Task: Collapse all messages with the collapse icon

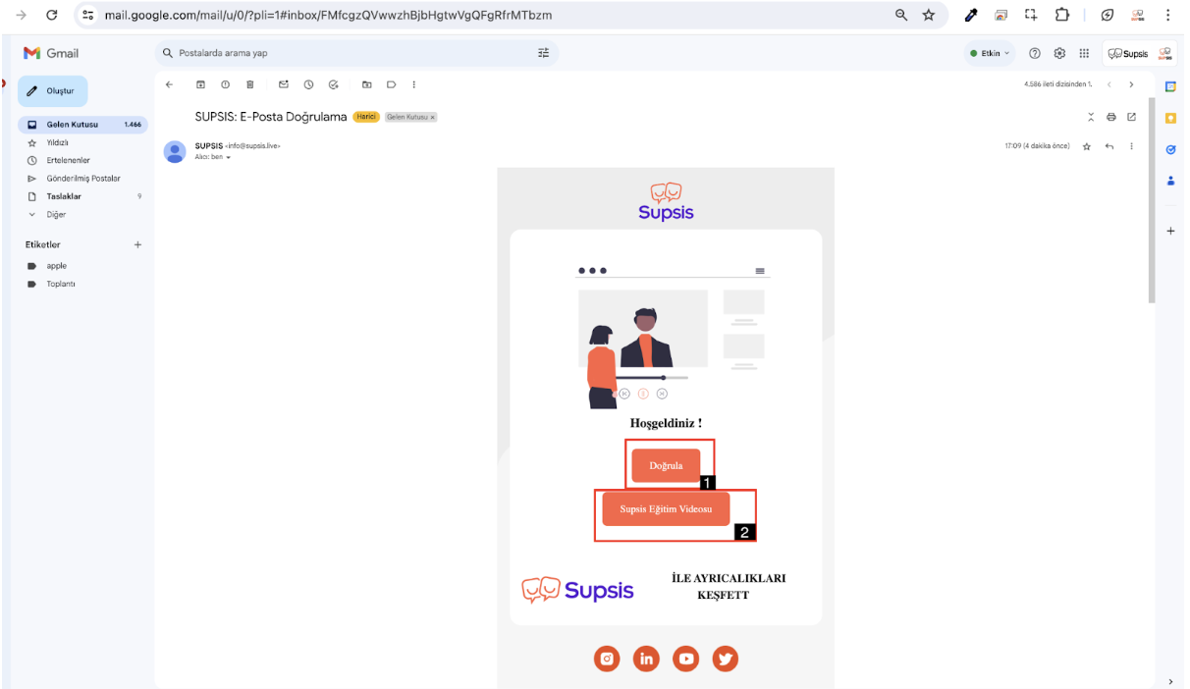Action: click(1091, 117)
